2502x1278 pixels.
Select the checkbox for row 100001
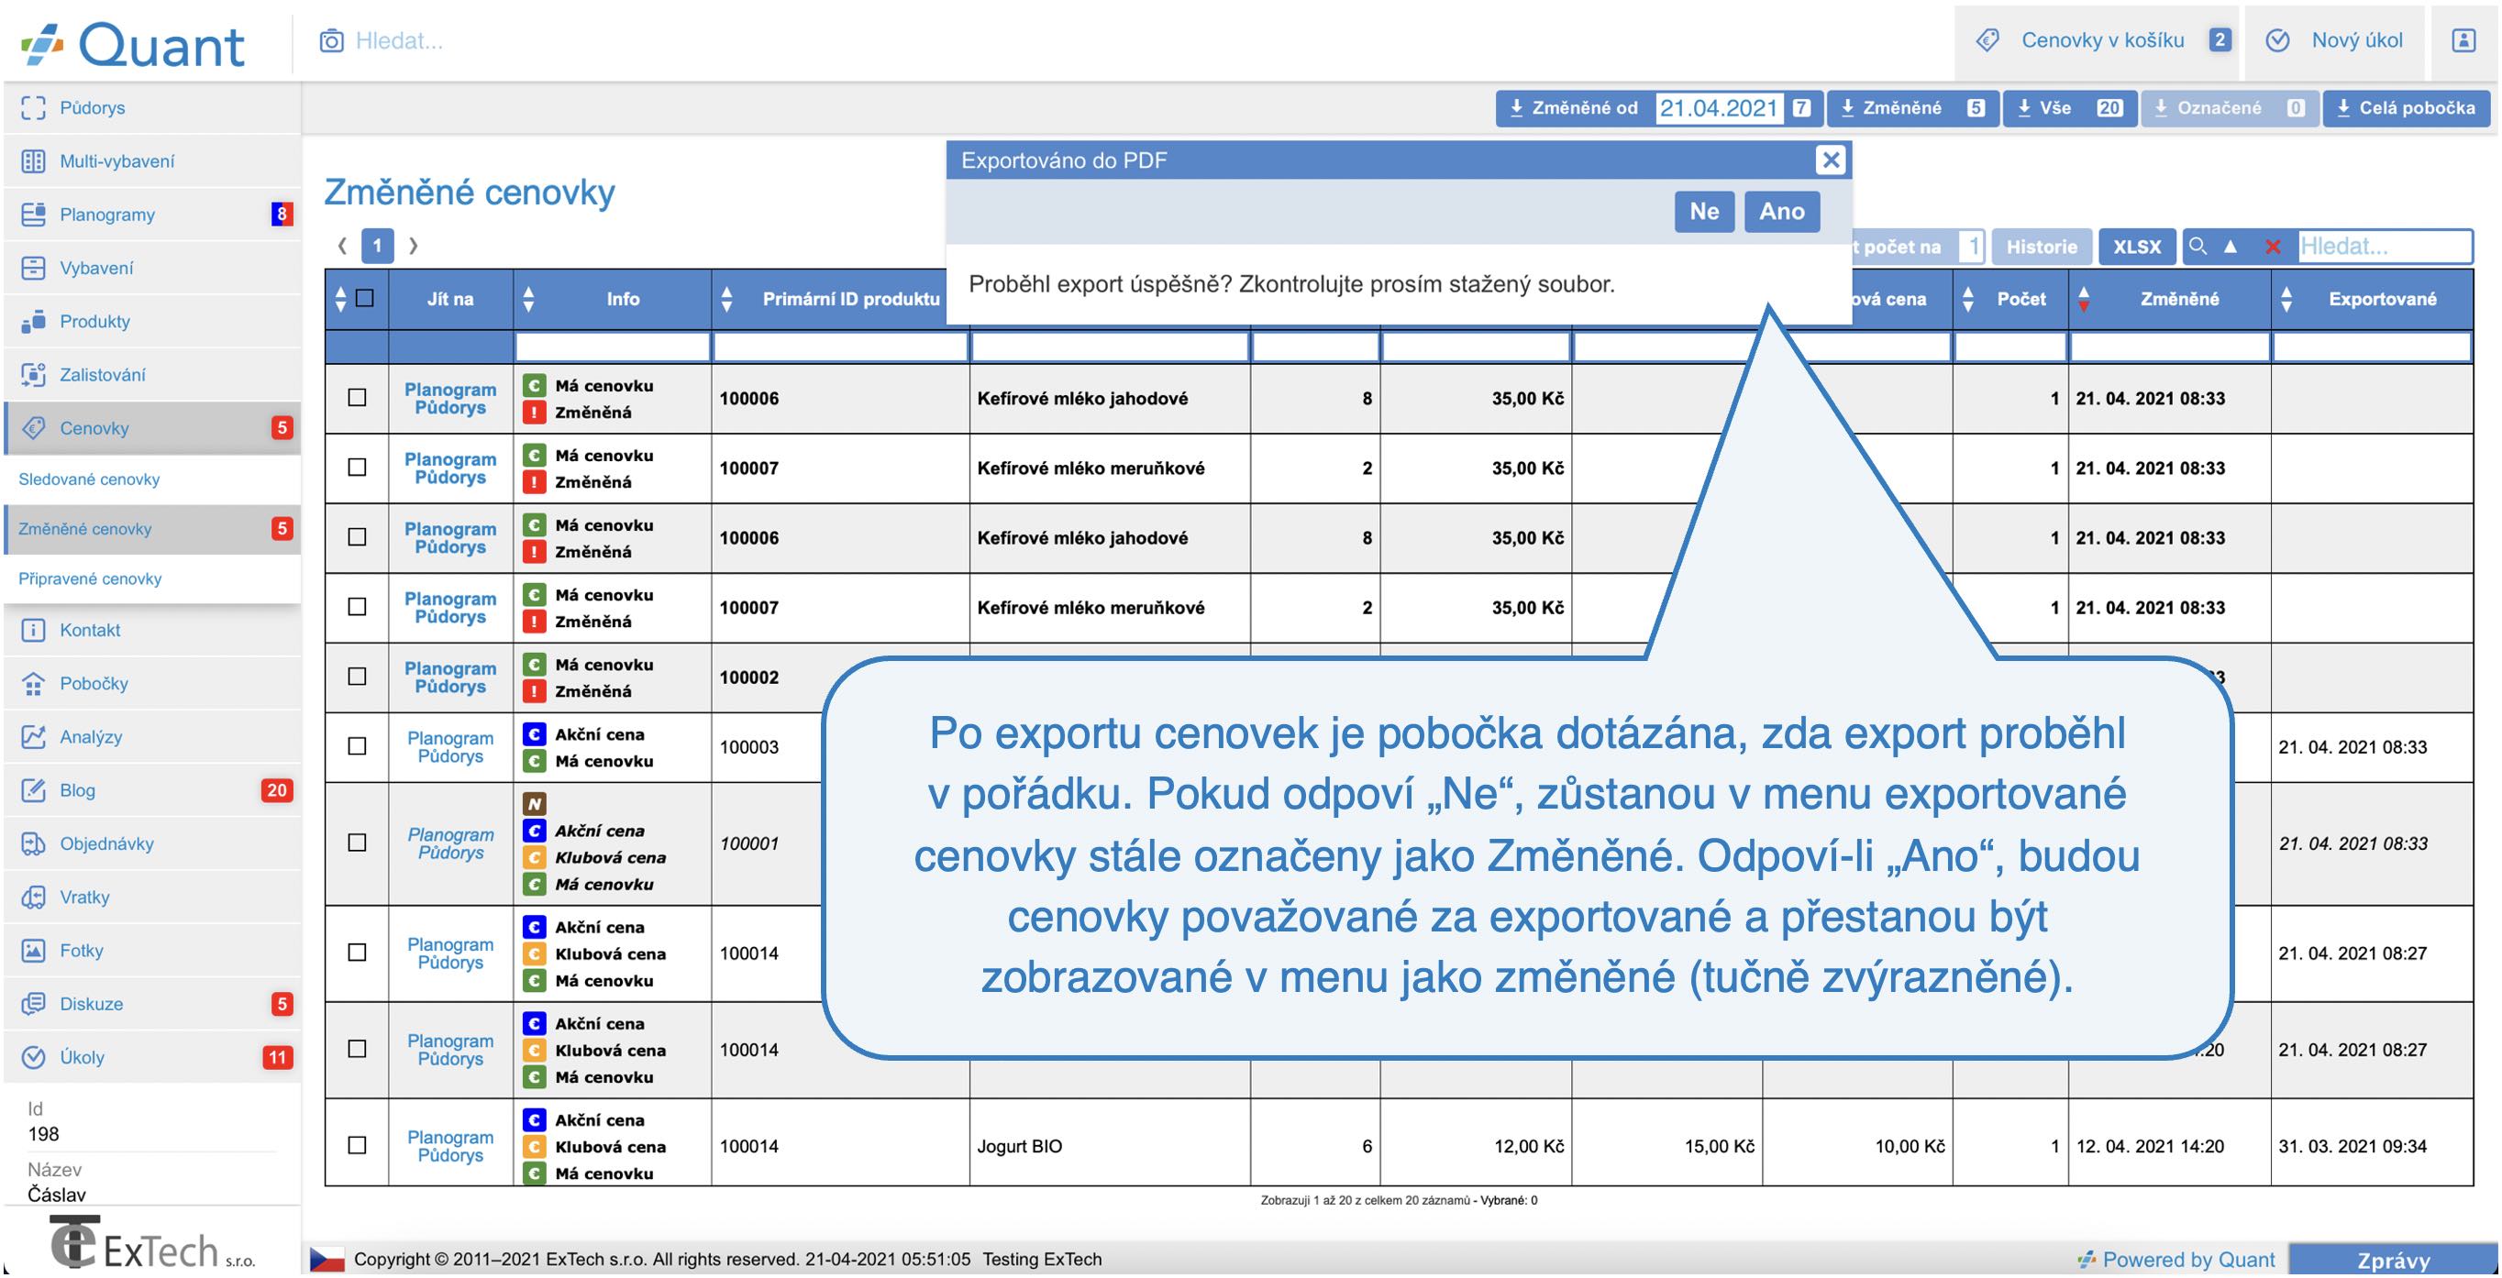358,843
